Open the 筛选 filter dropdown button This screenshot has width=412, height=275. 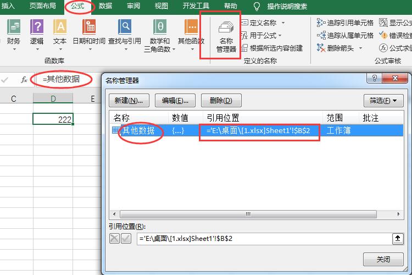383,101
